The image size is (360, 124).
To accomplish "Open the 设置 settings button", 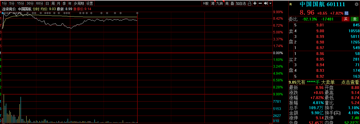I will point(90,3).
